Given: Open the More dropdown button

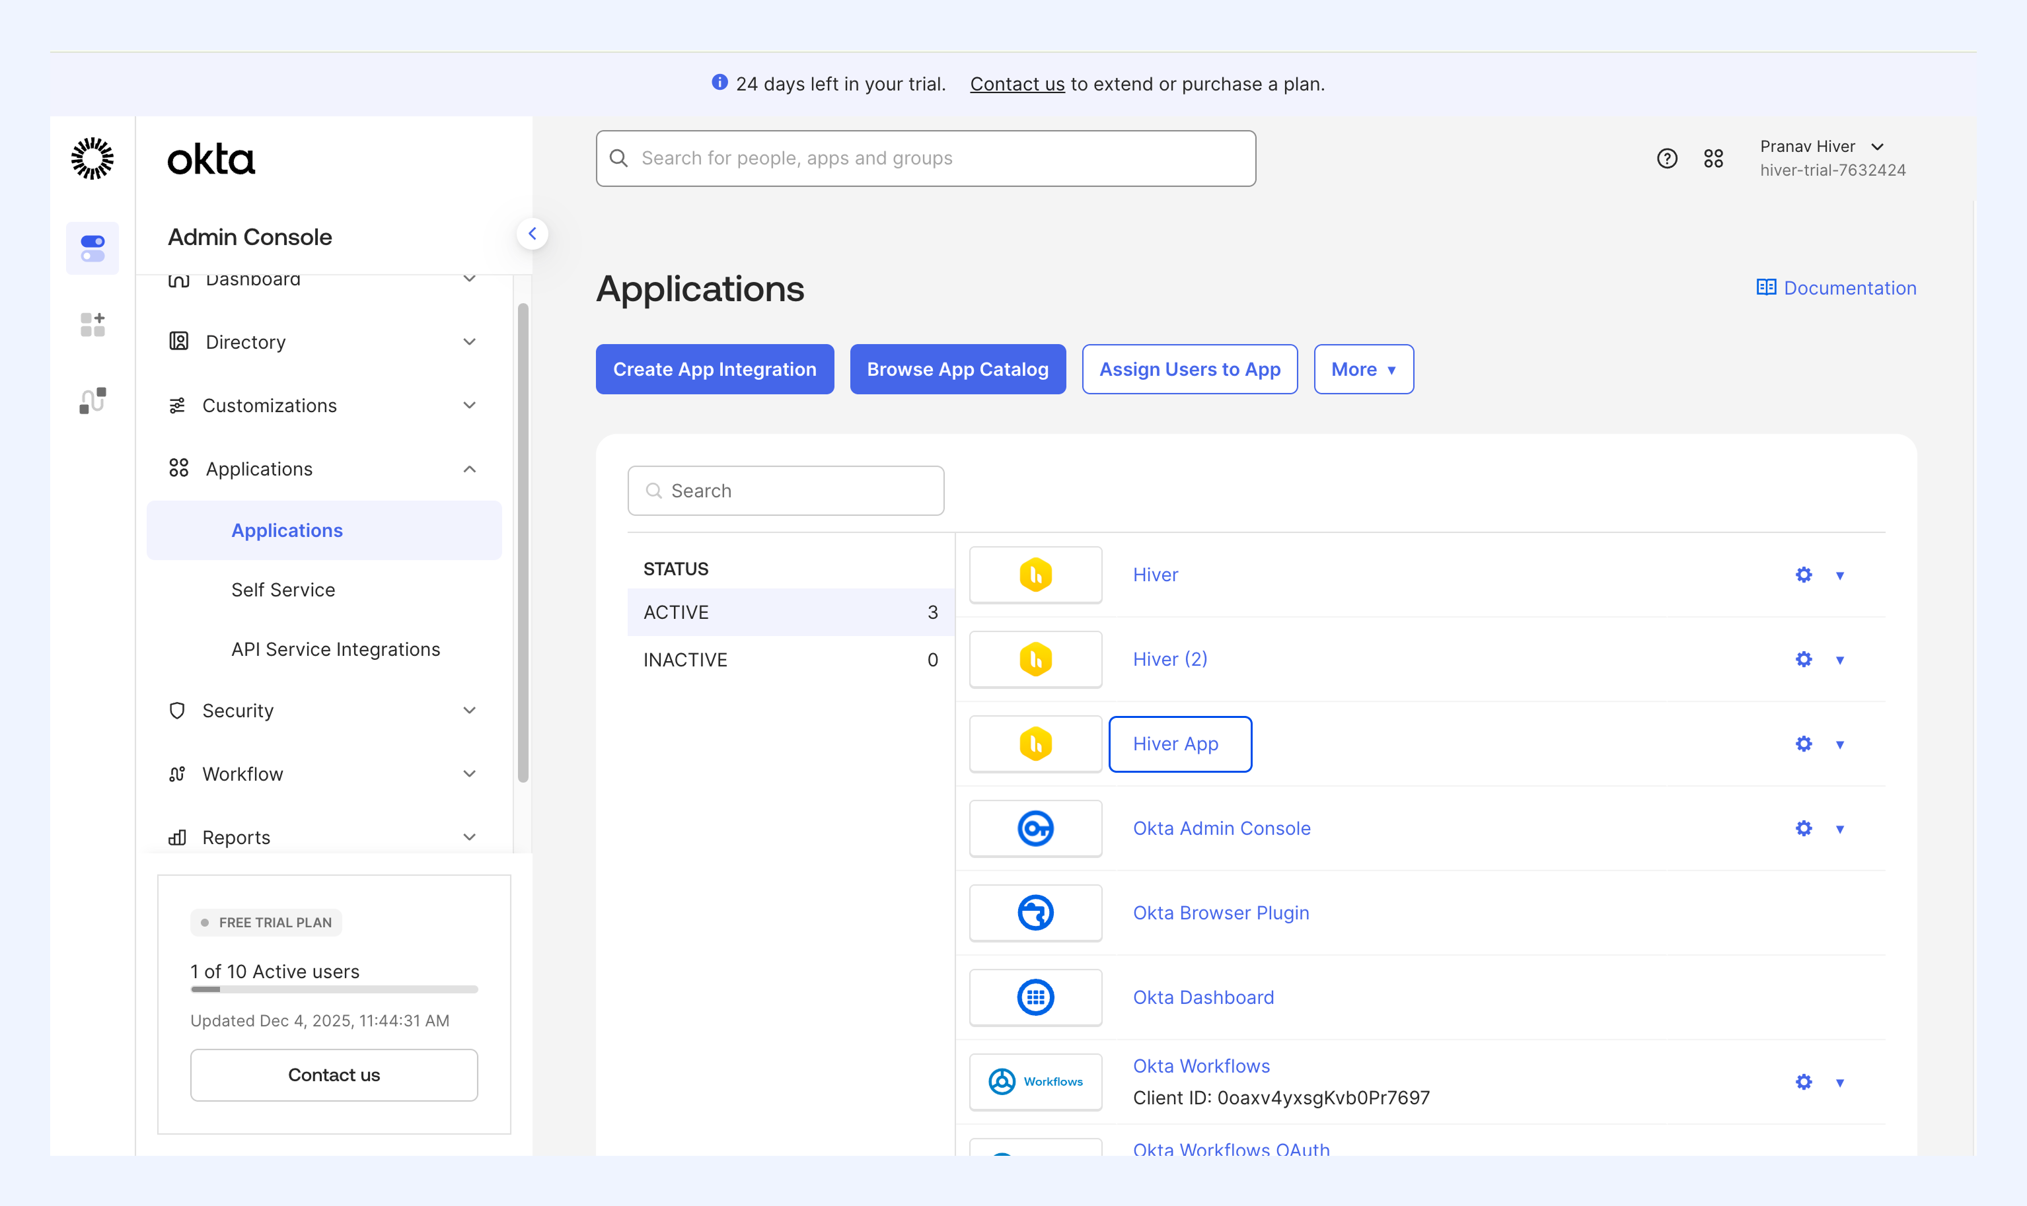Looking at the screenshot, I should [1363, 369].
